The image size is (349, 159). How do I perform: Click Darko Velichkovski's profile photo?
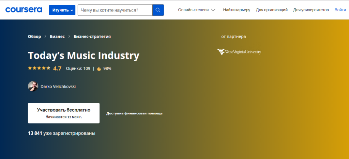pos(33,86)
